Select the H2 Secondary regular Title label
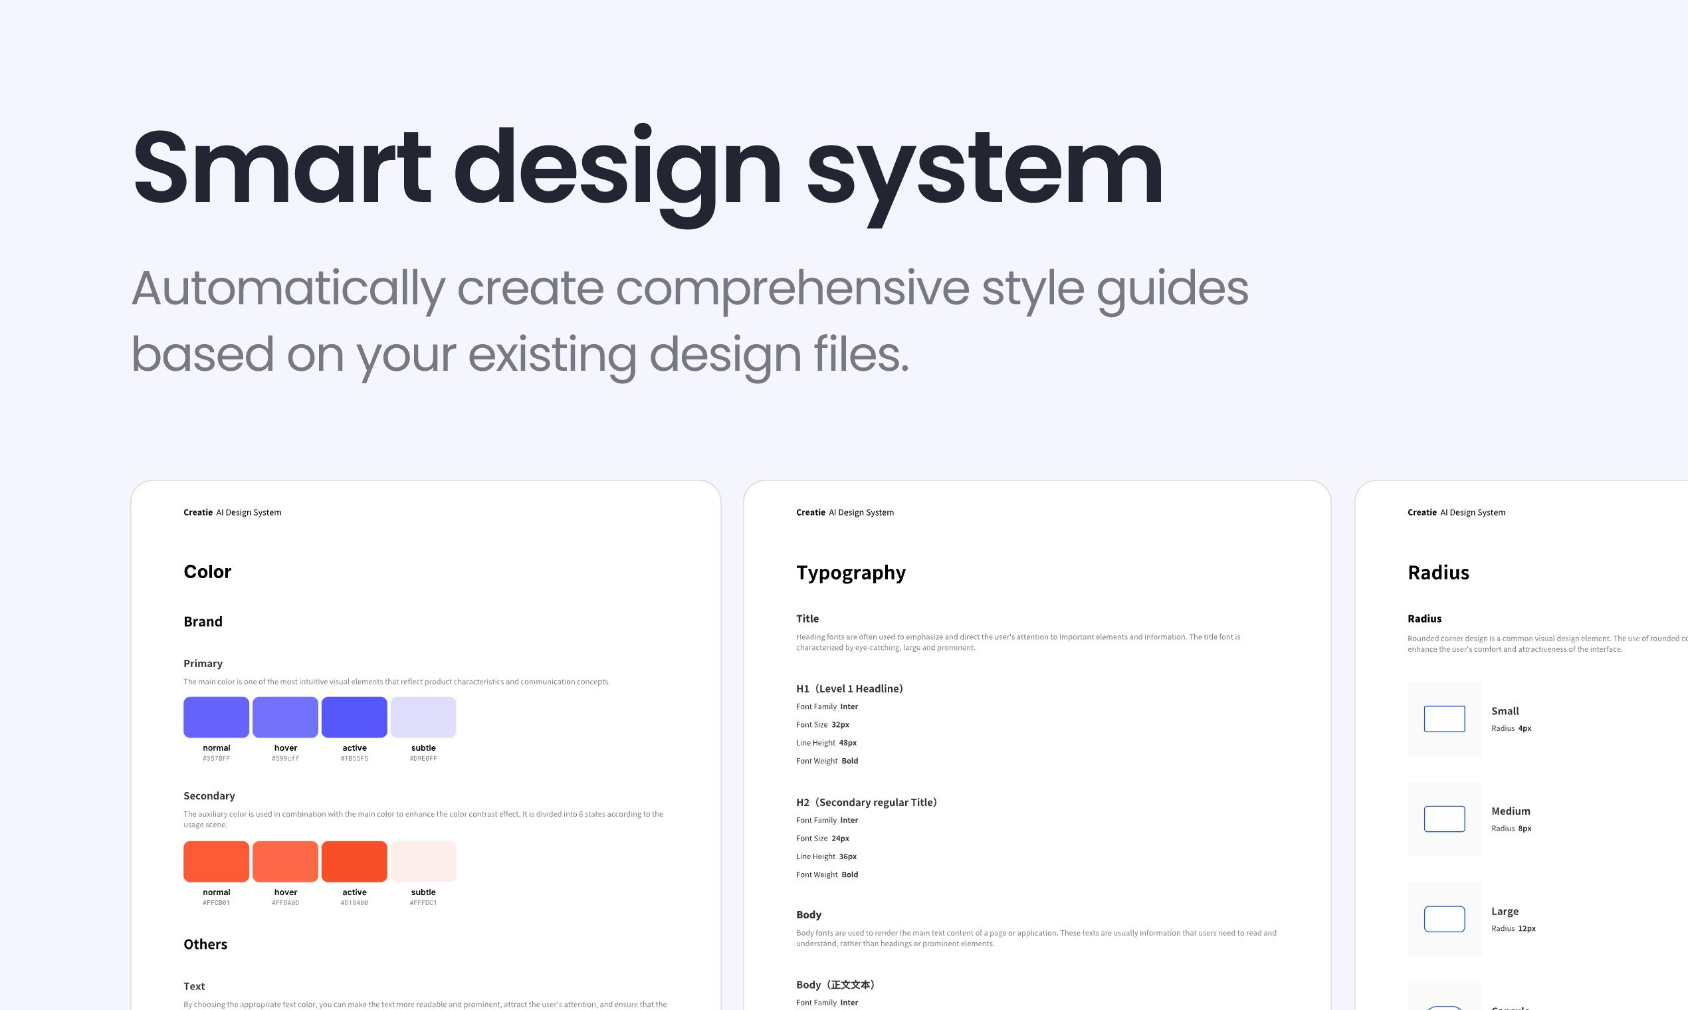This screenshot has height=1010, width=1688. pyautogui.click(x=867, y=803)
